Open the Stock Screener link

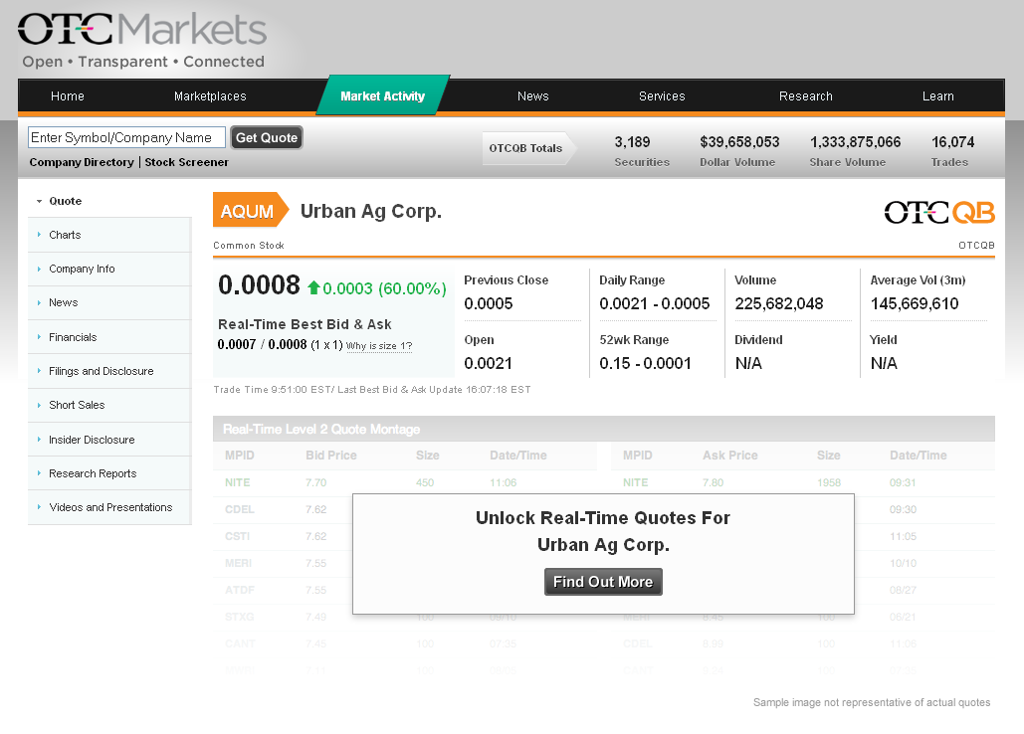point(187,162)
